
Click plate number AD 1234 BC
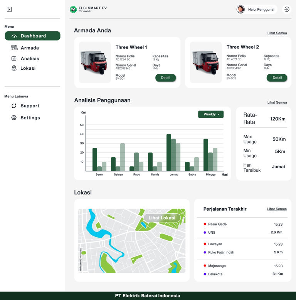pyautogui.click(x=123, y=60)
